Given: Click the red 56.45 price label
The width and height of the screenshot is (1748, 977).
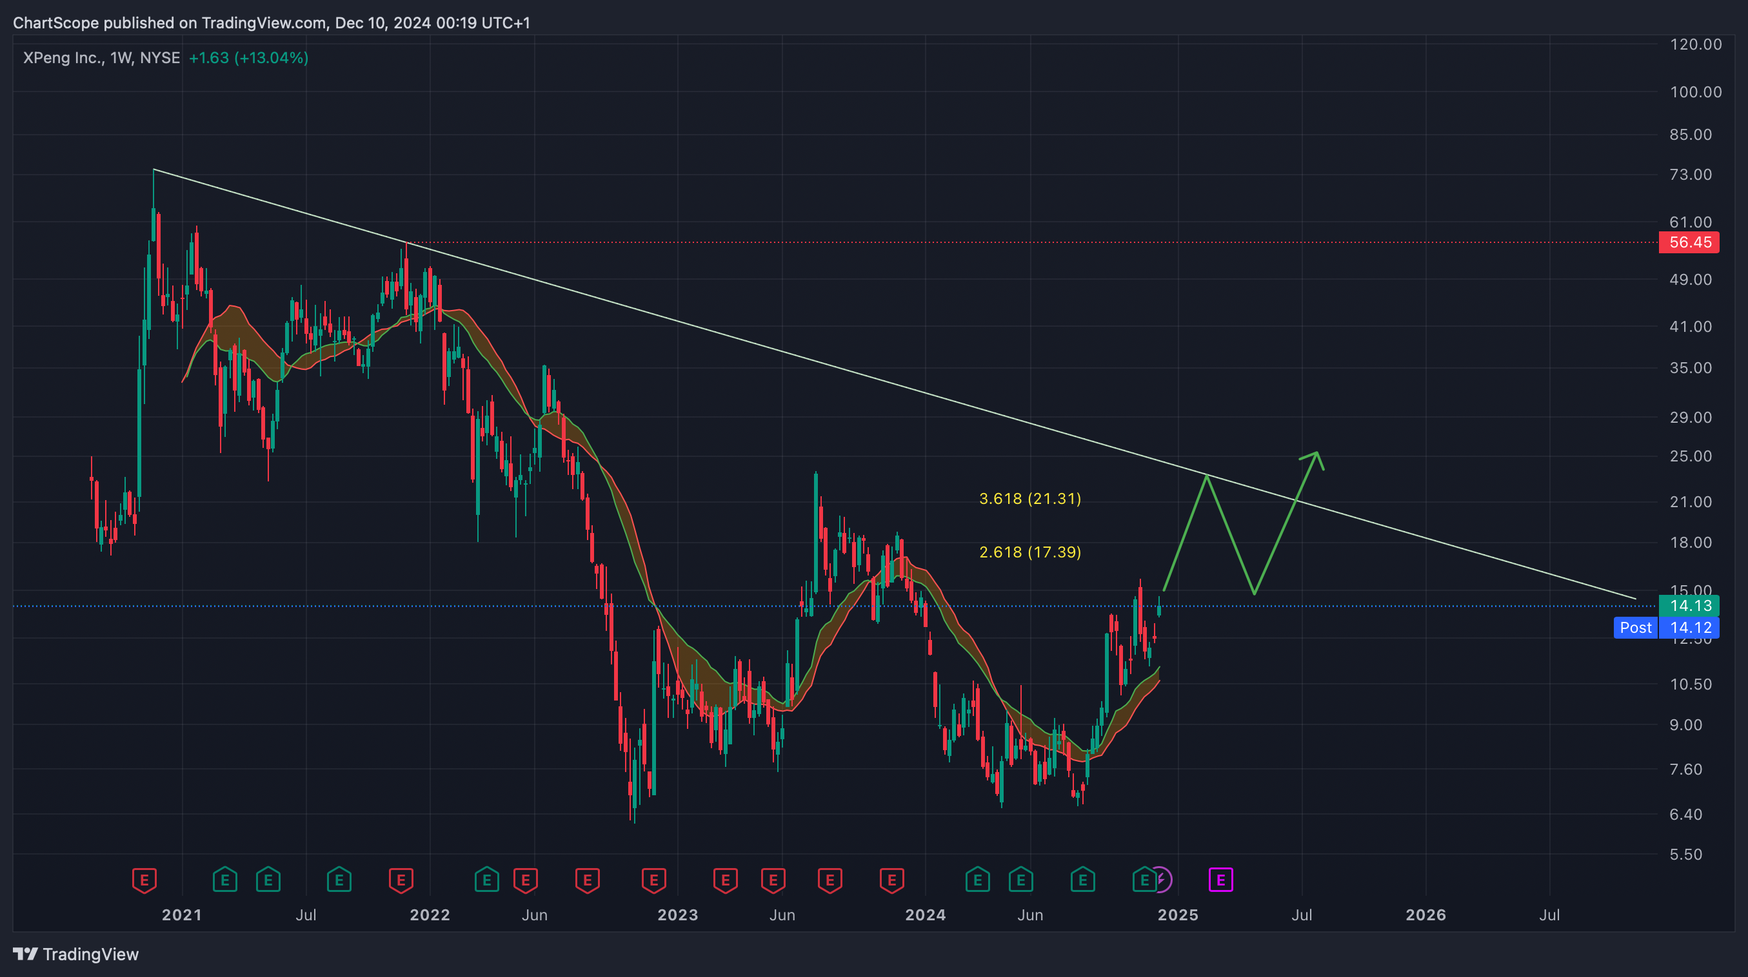Looking at the screenshot, I should (1689, 242).
